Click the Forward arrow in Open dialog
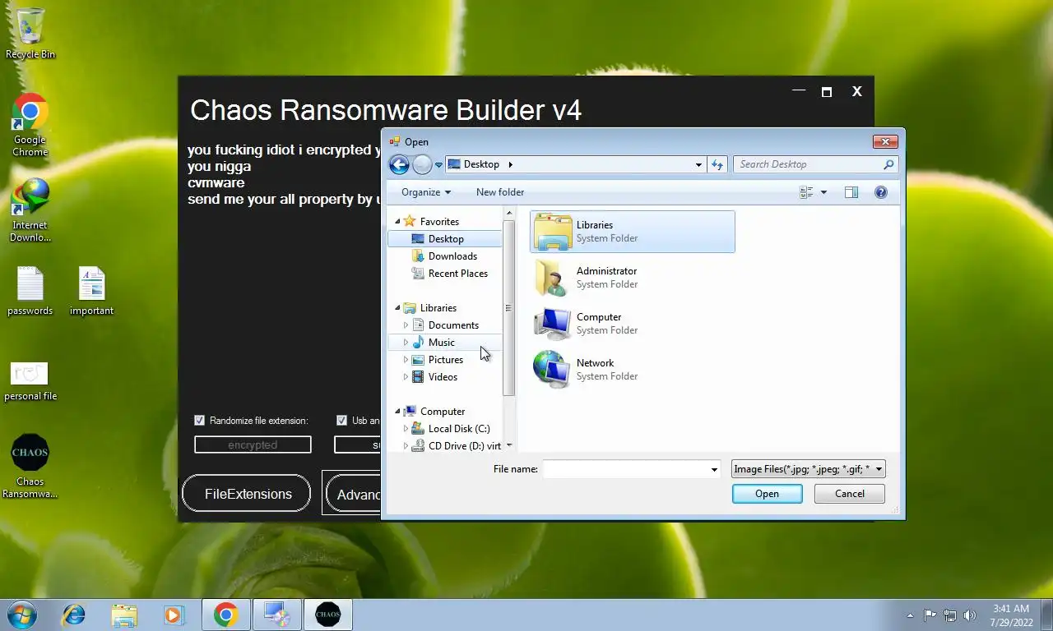 pyautogui.click(x=422, y=164)
